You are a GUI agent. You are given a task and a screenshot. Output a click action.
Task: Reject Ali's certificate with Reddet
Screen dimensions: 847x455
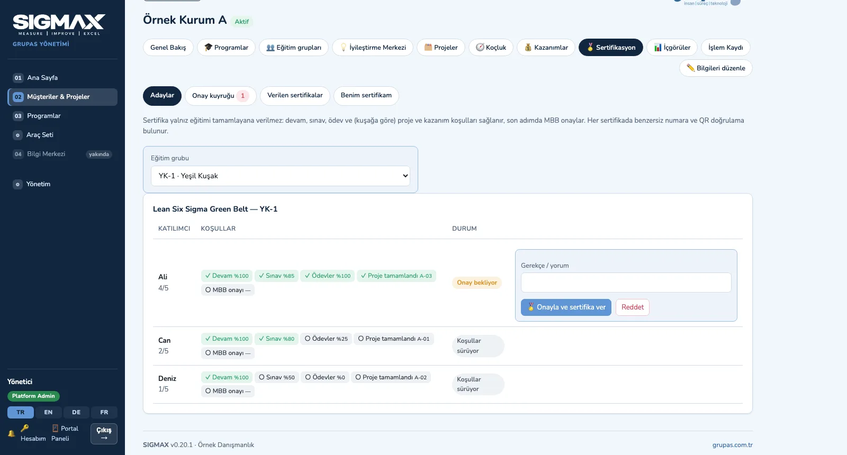tap(633, 307)
